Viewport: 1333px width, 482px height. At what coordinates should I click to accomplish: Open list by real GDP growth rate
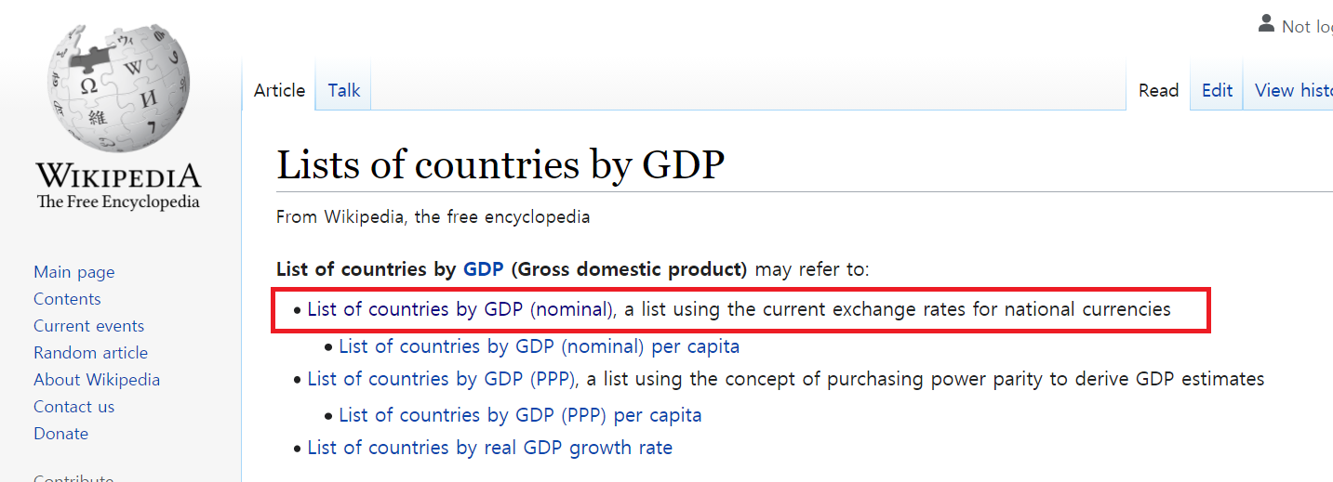(489, 448)
